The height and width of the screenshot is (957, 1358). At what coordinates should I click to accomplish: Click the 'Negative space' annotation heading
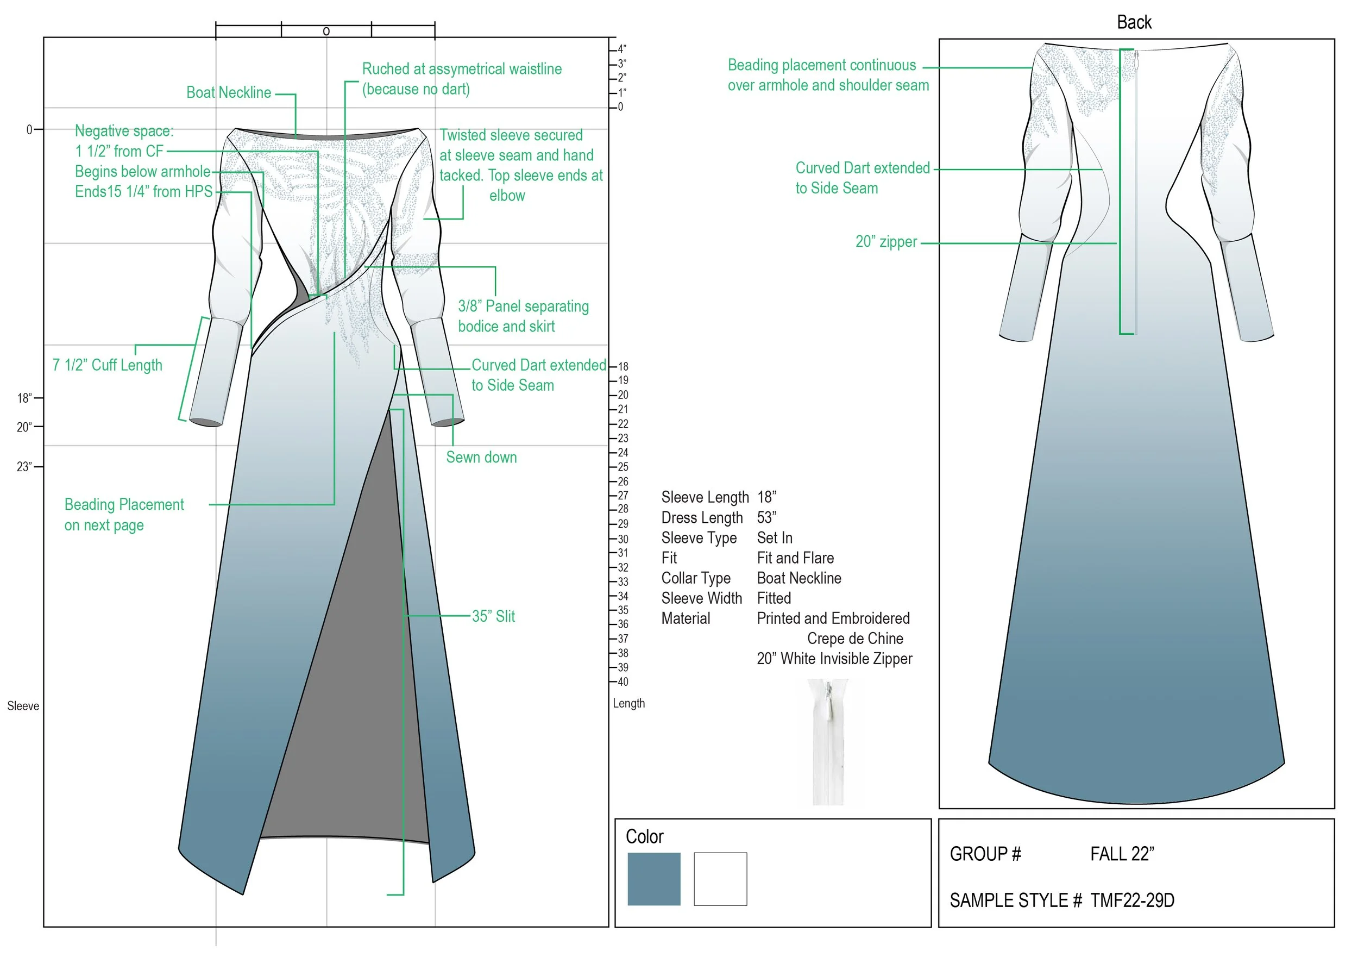click(124, 130)
